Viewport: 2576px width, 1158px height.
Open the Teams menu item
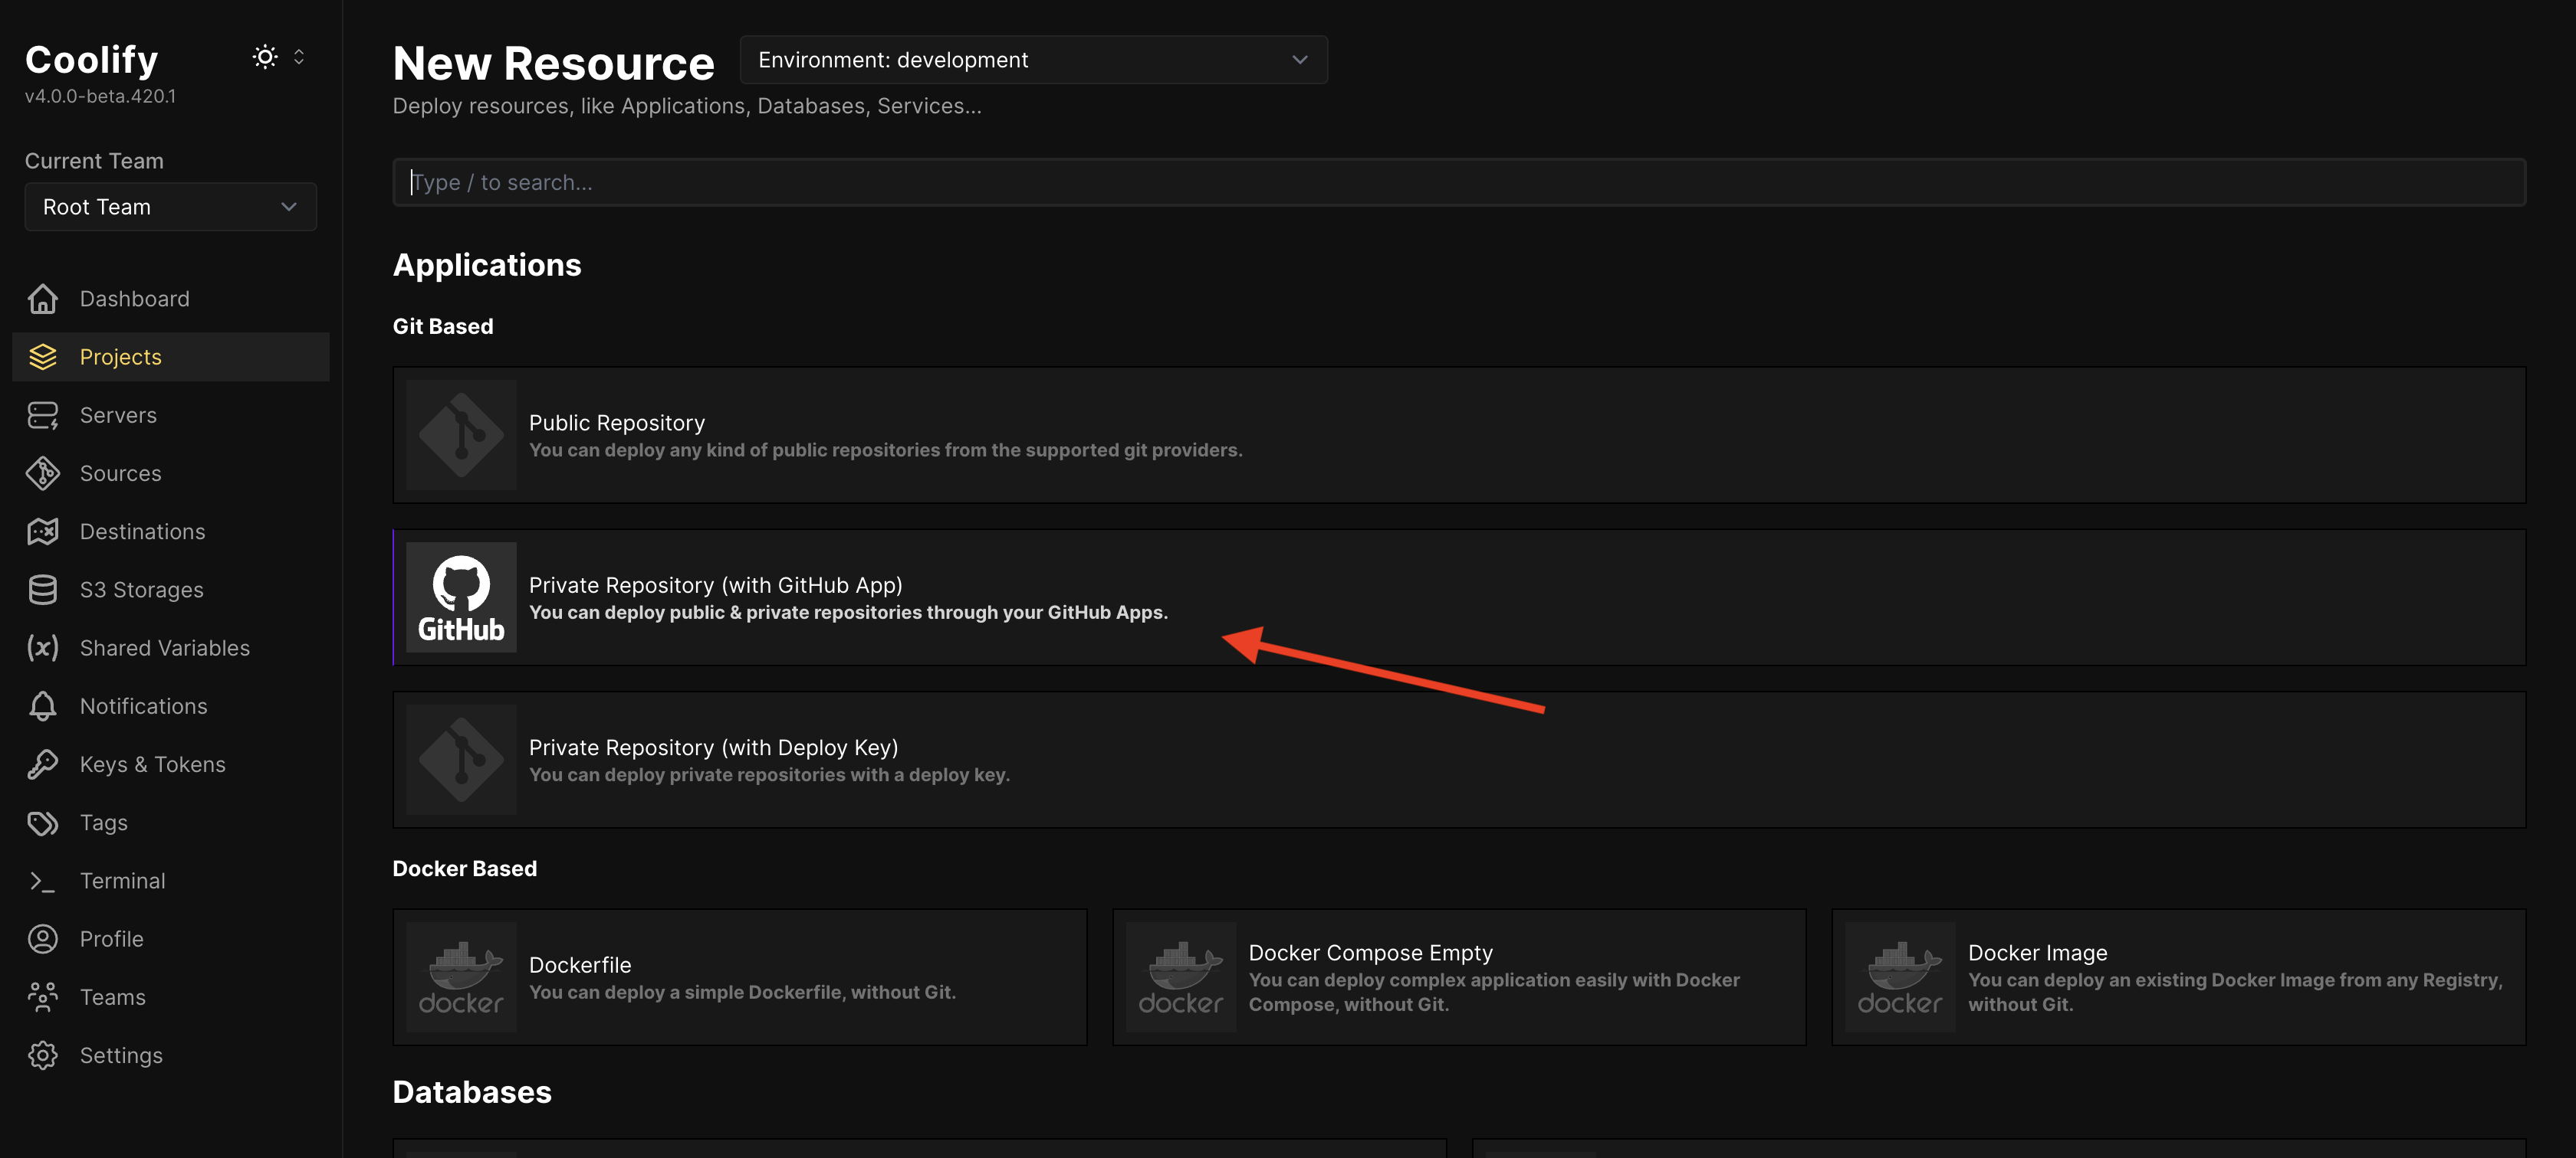tap(171, 997)
